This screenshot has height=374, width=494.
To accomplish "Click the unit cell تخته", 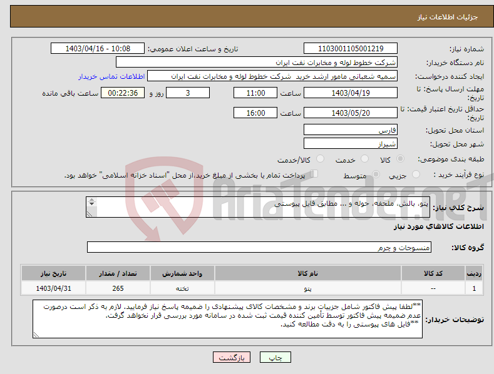I will click(182, 288).
